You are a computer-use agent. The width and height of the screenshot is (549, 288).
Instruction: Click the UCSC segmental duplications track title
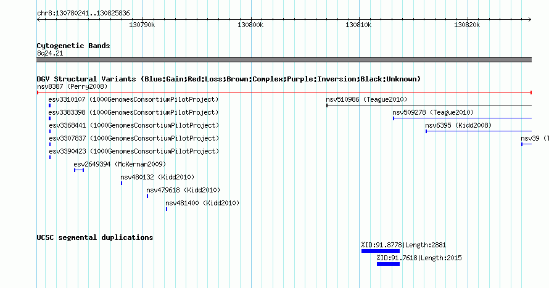click(x=95, y=237)
